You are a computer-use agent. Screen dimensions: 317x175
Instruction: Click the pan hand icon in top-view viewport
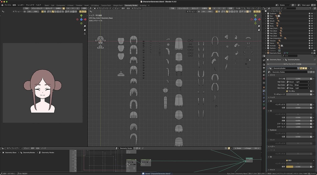259,30
